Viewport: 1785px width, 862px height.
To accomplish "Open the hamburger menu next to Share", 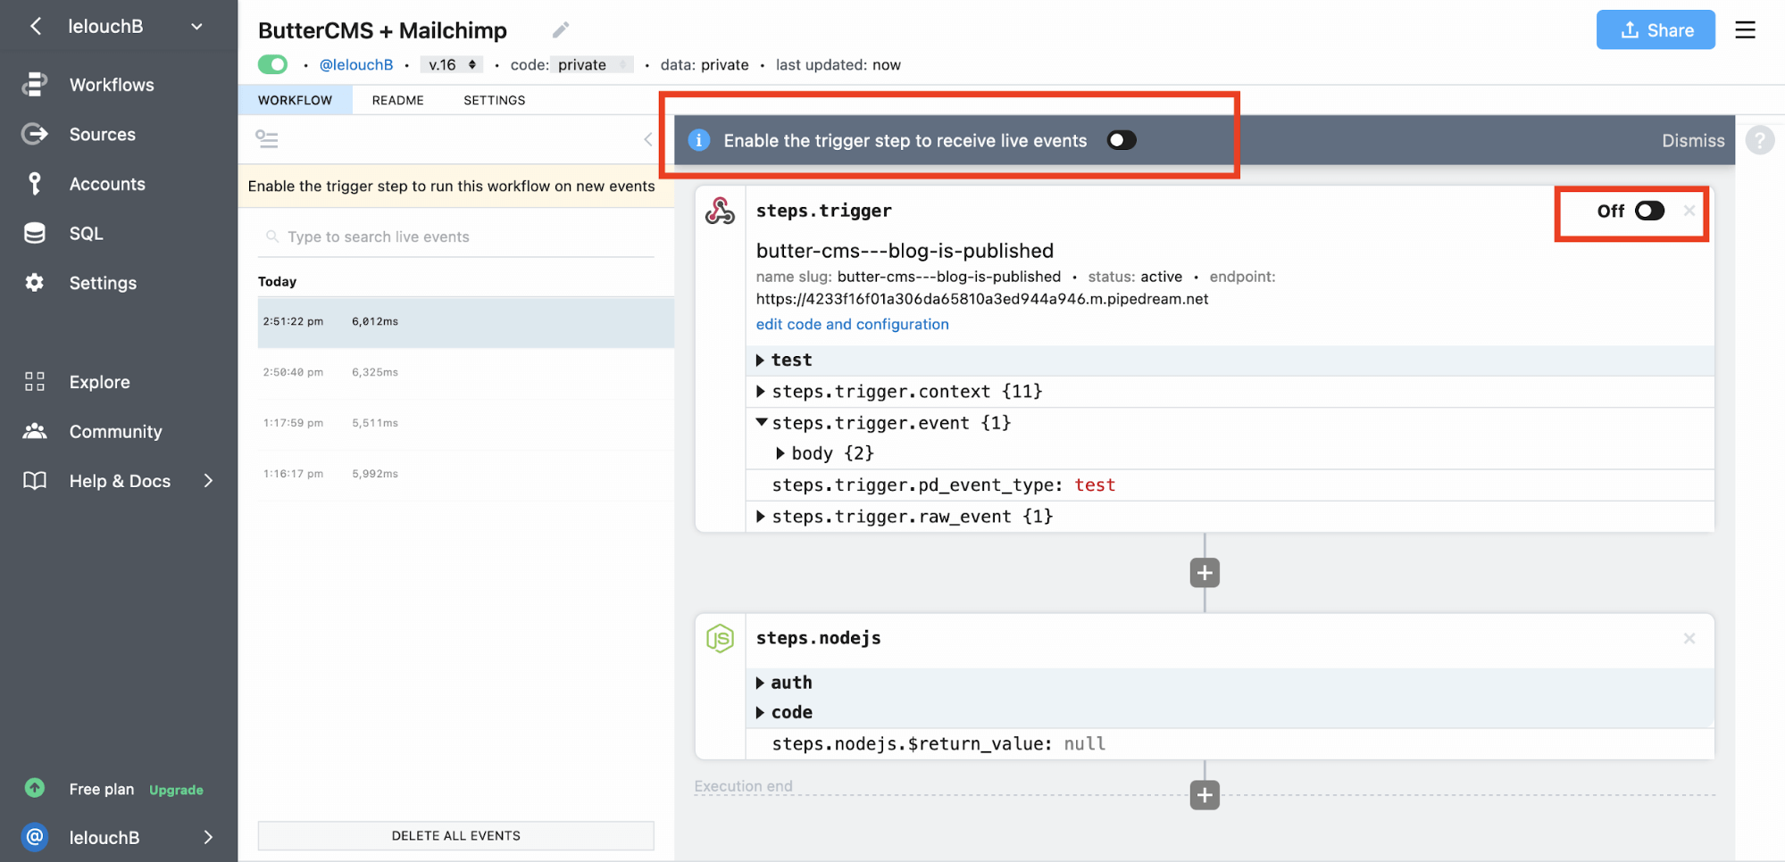I will tap(1745, 30).
